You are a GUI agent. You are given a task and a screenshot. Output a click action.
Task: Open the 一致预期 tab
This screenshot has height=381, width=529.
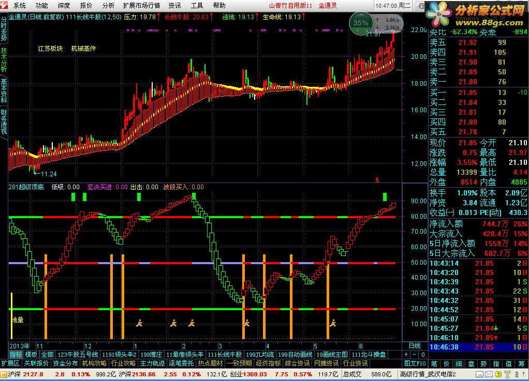pyautogui.click(x=240, y=363)
